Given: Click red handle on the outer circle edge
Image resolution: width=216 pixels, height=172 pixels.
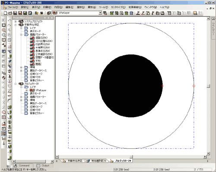Looking at the screenshot, I should click(194, 86).
